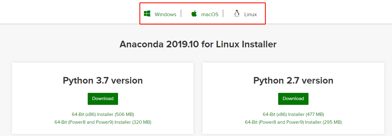The image size is (392, 136).
Task: Open 64-Bit (x86) Installer (506 MB) link
Action: (103, 114)
